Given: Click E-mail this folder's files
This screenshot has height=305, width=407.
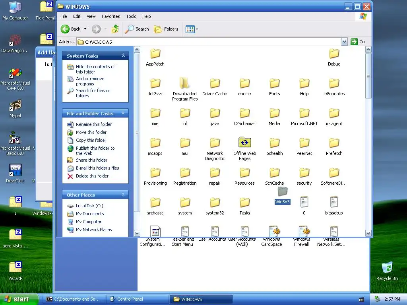Looking at the screenshot, I should tap(97, 168).
